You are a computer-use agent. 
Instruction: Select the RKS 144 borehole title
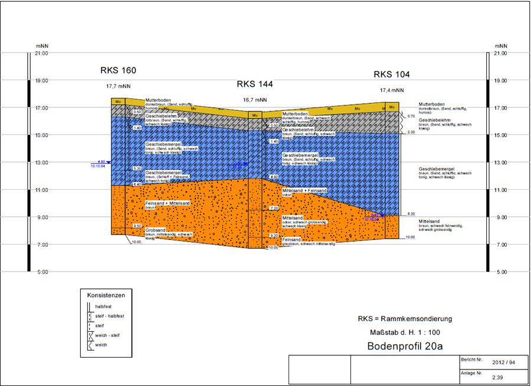pos(255,84)
